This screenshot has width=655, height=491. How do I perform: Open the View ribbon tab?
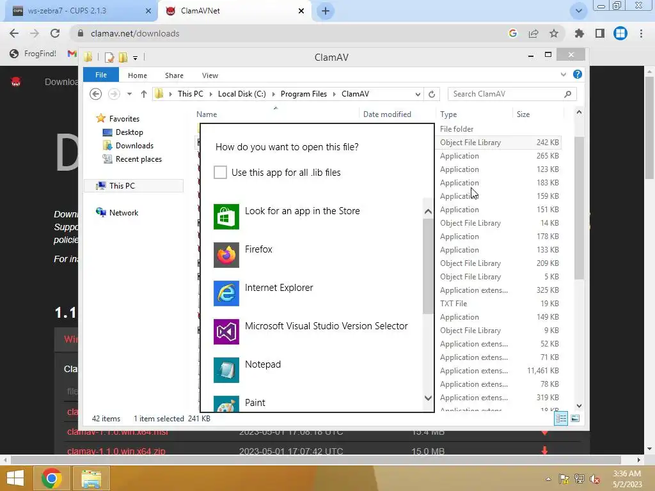(x=210, y=75)
